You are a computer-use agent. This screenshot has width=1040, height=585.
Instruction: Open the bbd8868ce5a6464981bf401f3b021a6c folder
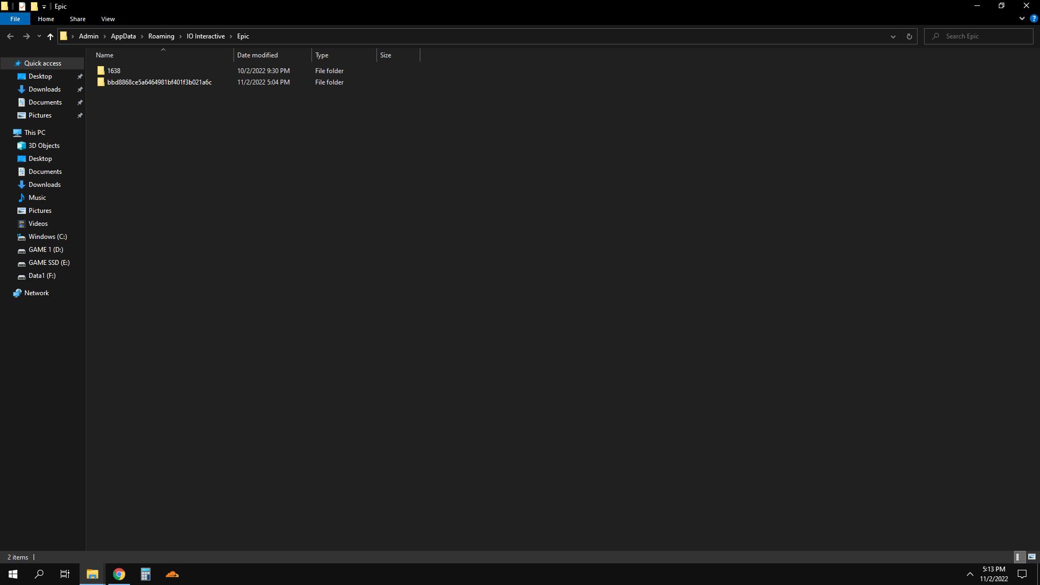[x=159, y=82]
